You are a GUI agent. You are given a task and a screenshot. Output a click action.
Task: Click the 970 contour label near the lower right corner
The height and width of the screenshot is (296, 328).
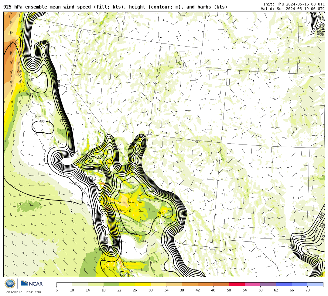click(x=303, y=237)
